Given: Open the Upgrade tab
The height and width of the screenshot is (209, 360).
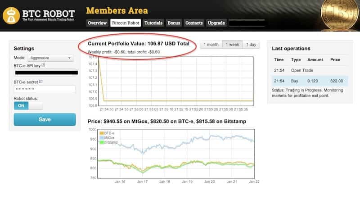Looking at the screenshot, I should point(216,23).
